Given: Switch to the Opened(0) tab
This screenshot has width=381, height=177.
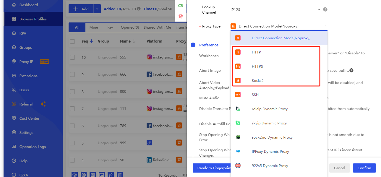Looking at the screenshot, I should [x=130, y=27].
